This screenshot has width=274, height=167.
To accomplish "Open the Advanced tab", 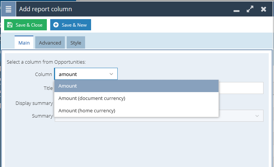I will point(50,43).
